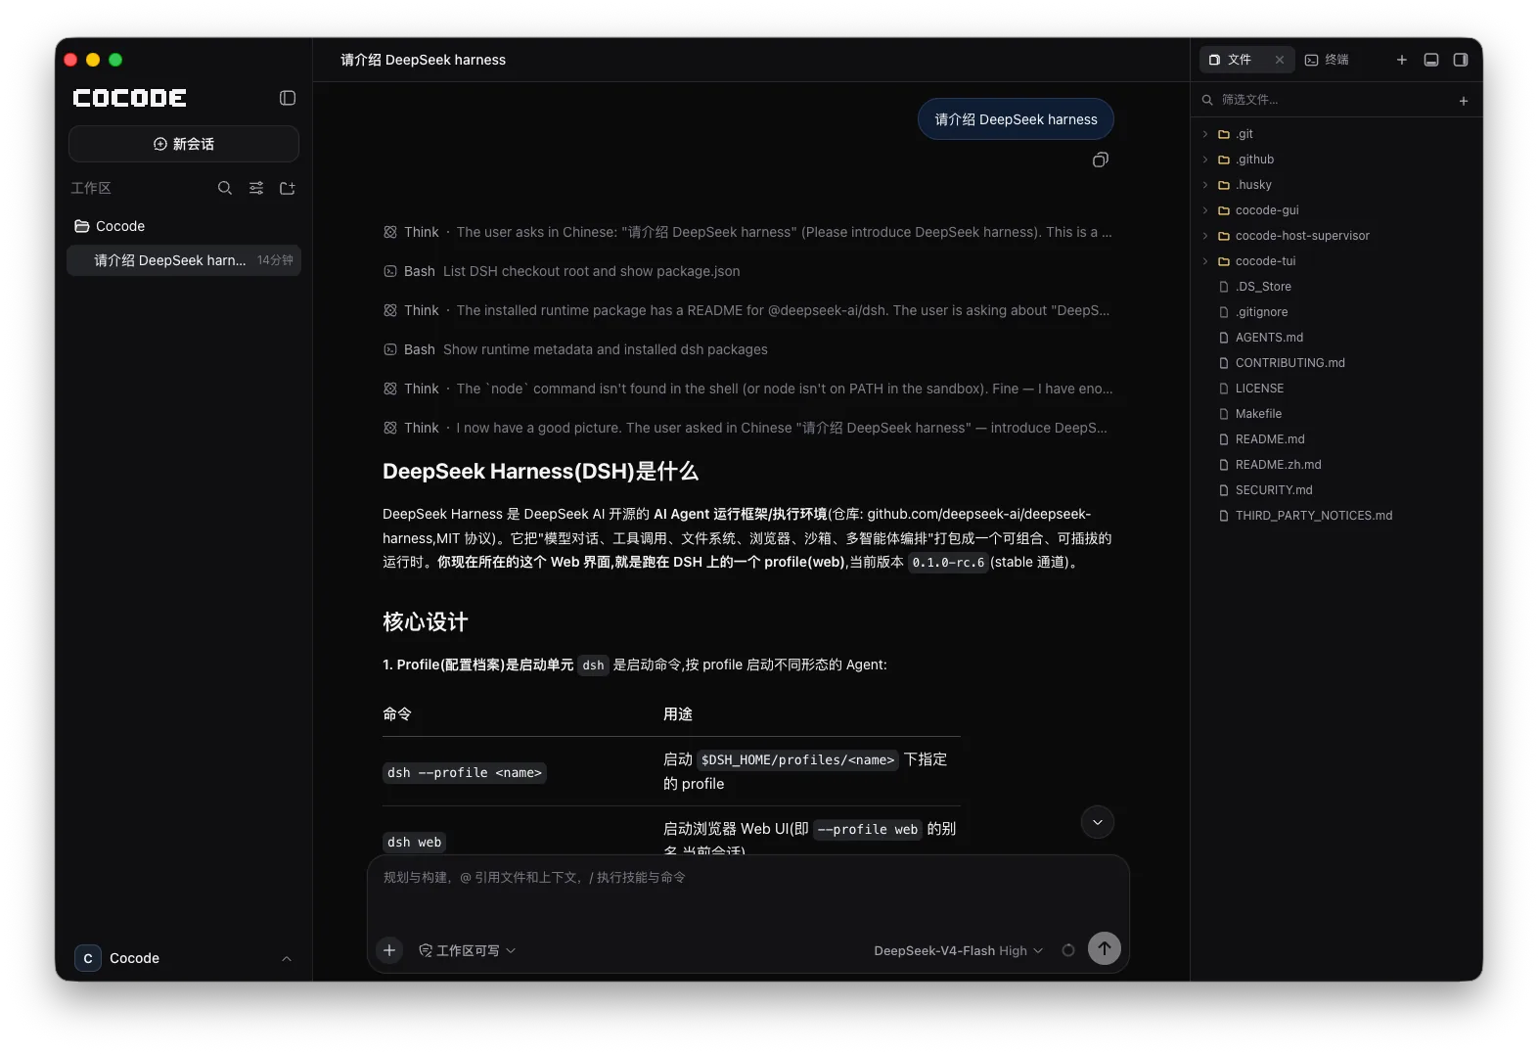Open the README.zh.md file
Viewport: 1538px width, 1054px height.
coord(1336,465)
